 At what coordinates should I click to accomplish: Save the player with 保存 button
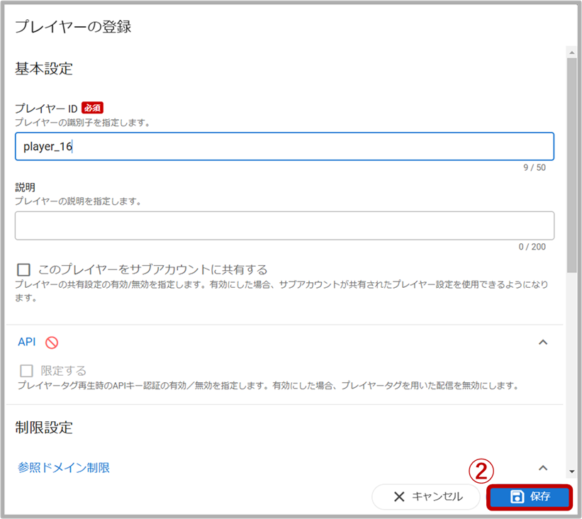click(x=530, y=497)
